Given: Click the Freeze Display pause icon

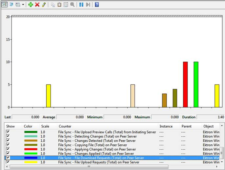Looking at the screenshot, I should click(x=81, y=5).
